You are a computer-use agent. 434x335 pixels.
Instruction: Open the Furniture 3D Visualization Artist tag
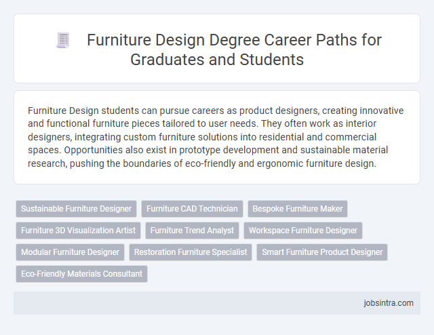click(79, 231)
